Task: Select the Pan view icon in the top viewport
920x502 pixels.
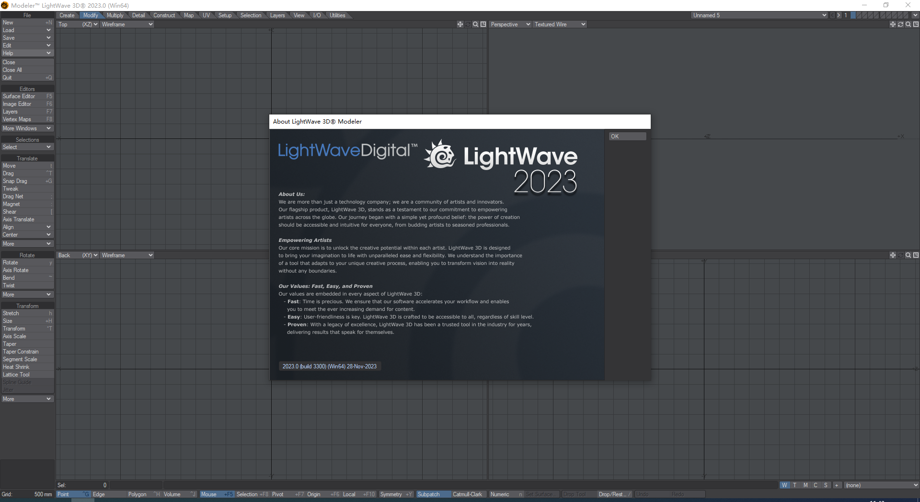Action: (x=460, y=24)
